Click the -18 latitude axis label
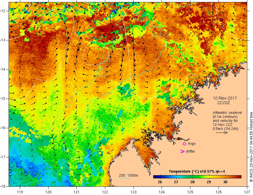This screenshot has width=253, height=195. point(3,186)
